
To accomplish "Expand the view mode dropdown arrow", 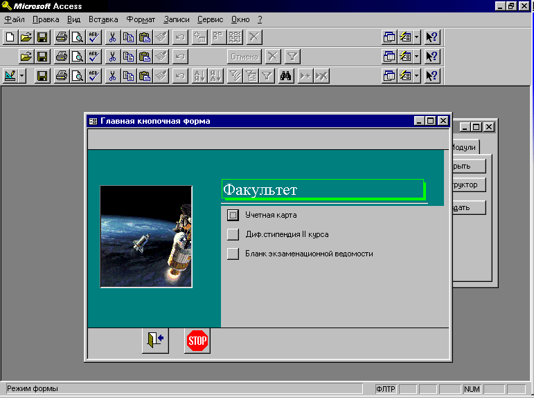I will (x=21, y=76).
